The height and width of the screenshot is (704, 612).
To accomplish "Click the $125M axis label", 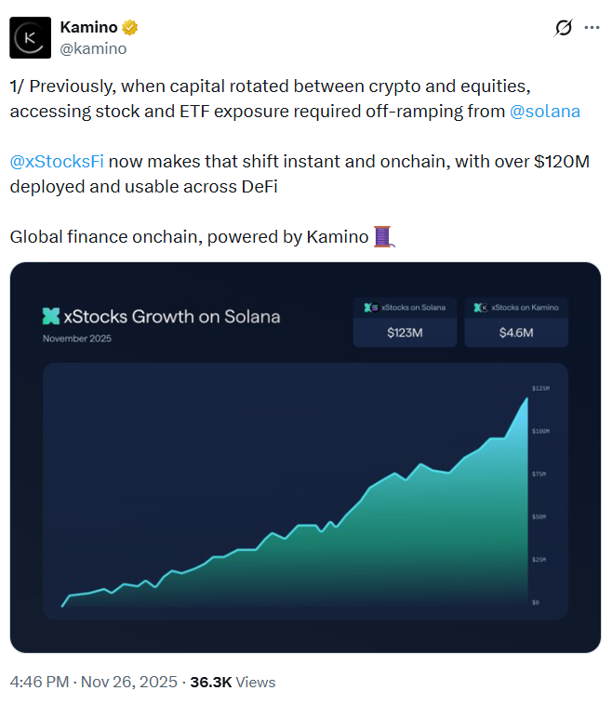I will (x=540, y=388).
